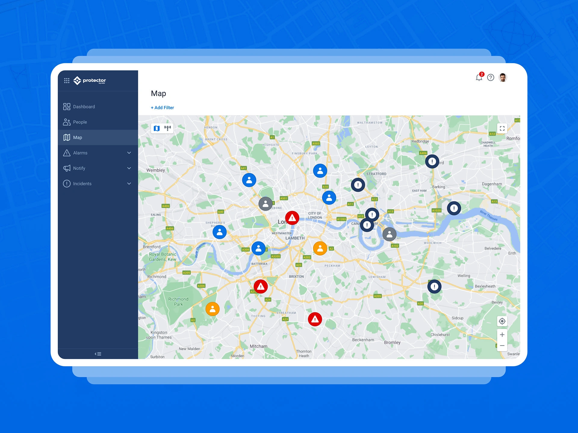The image size is (578, 433).
Task: Click the orange person marker near Peckham
Action: (x=320, y=249)
